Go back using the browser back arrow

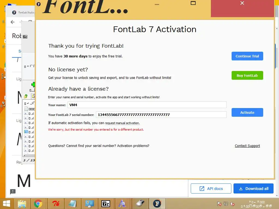click(x=13, y=22)
